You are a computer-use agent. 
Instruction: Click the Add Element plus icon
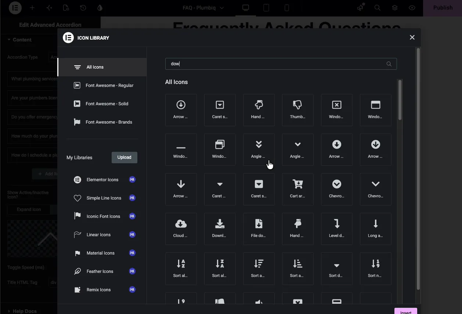point(32,8)
